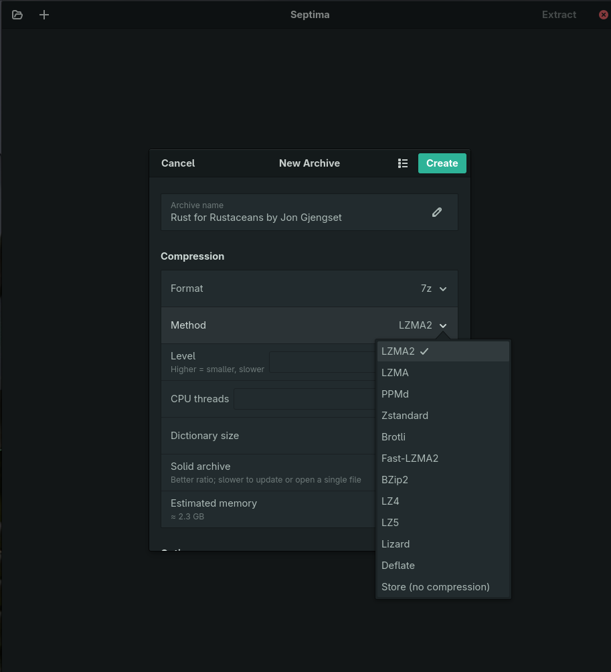Select LZMA2 from the method list
This screenshot has width=611, height=672.
443,351
